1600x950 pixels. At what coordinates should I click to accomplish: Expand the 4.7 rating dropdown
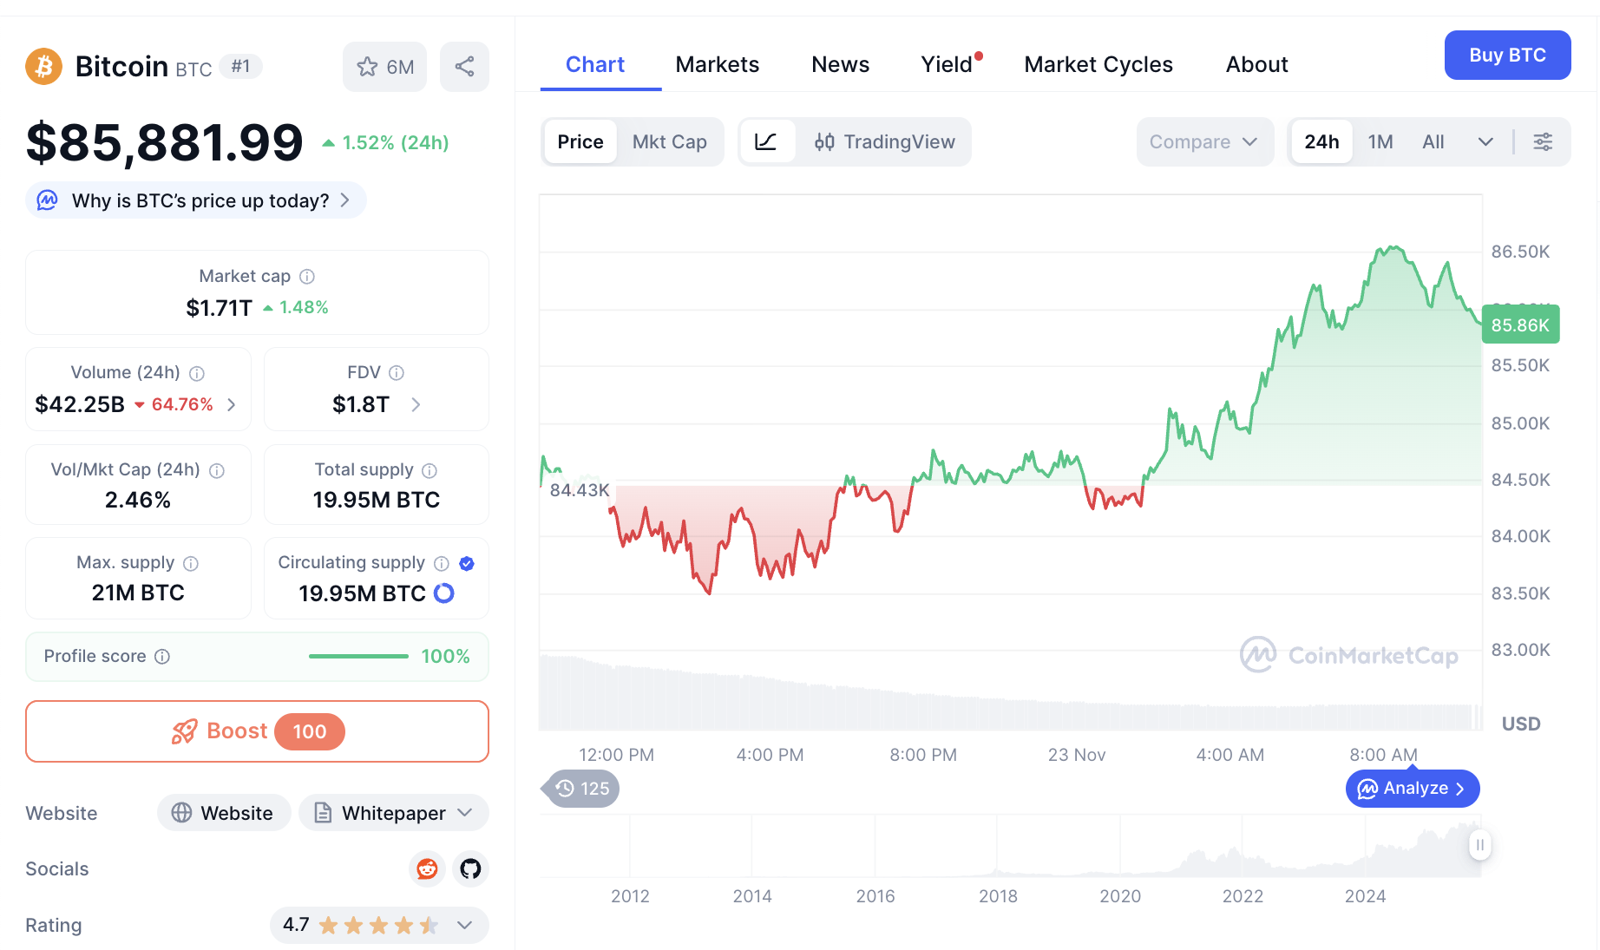pos(464,925)
